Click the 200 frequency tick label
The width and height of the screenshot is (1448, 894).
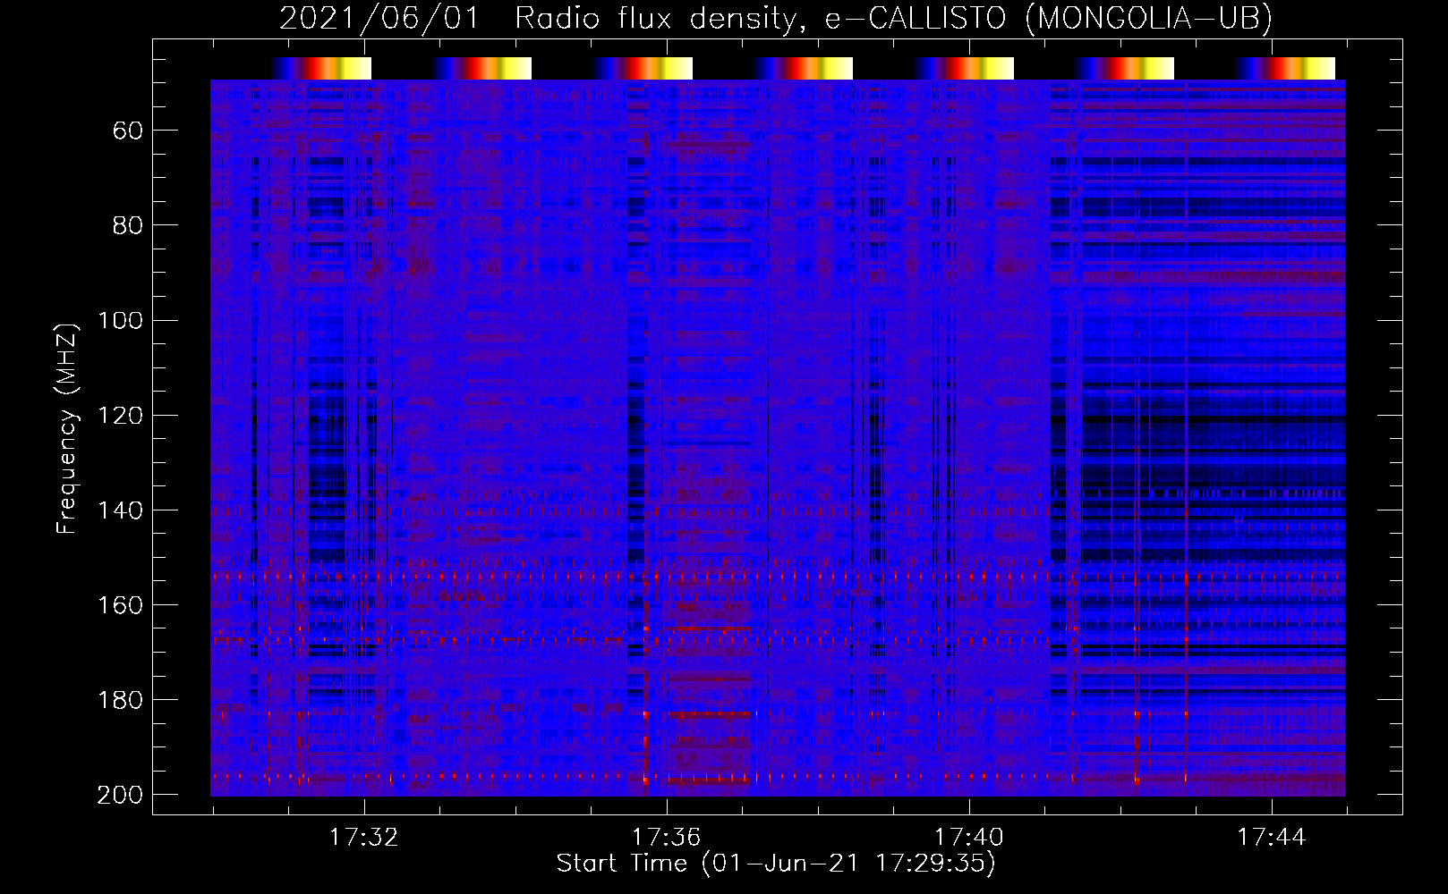pyautogui.click(x=120, y=795)
